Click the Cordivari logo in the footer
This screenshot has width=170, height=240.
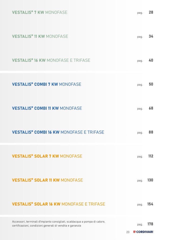click(143, 232)
